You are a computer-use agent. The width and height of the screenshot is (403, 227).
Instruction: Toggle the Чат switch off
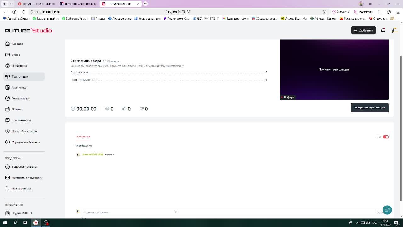(x=386, y=137)
